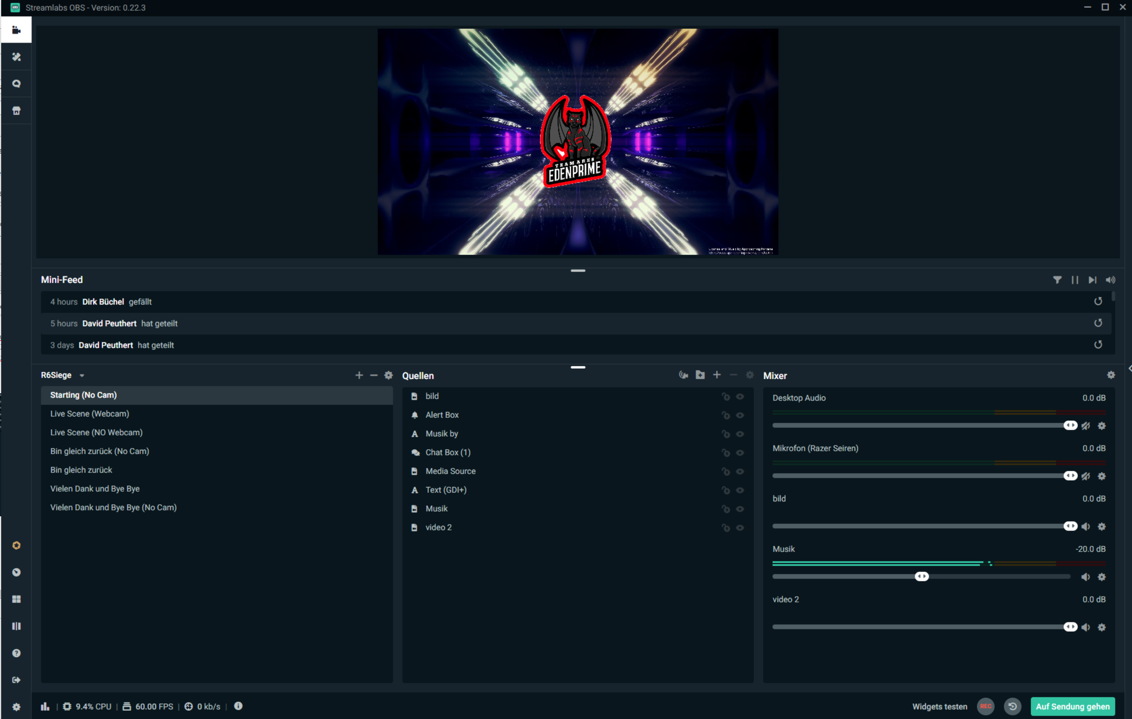Select Bin gleich zurück scene

point(81,470)
